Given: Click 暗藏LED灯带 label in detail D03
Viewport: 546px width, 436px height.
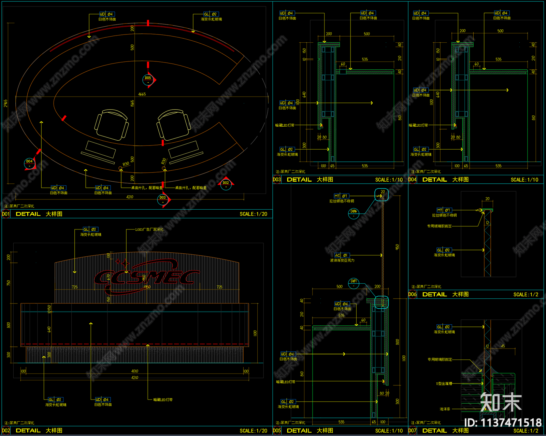Looking at the screenshot, I should tap(285, 125).
